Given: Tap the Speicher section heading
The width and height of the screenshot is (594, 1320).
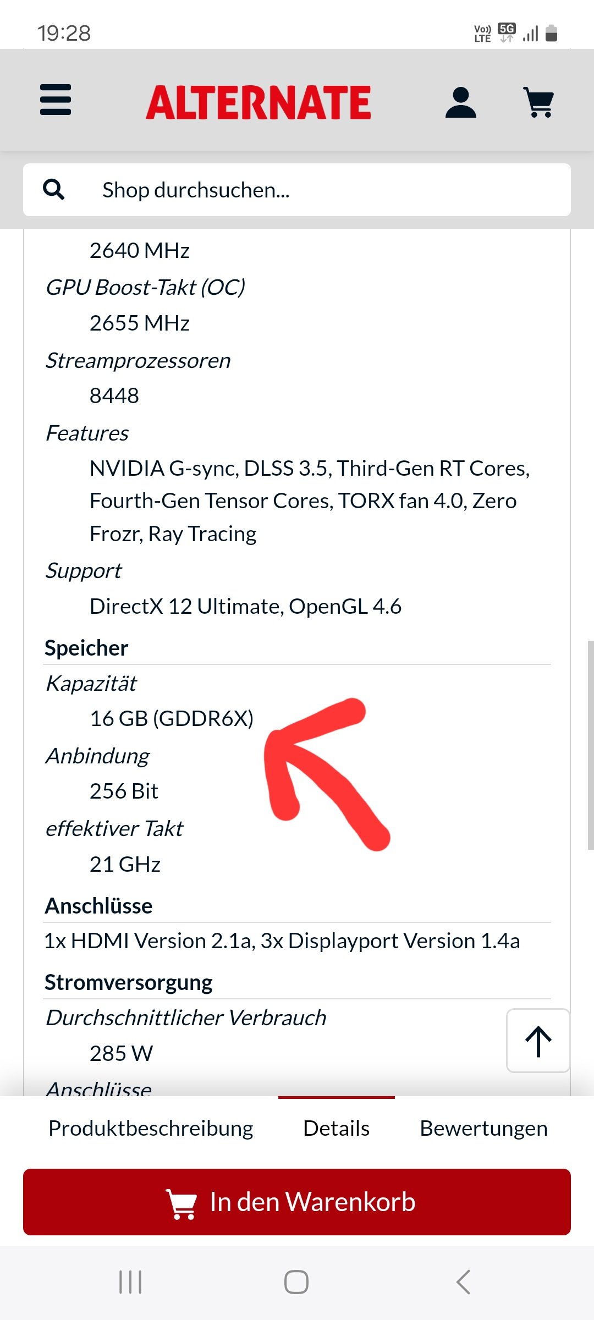Looking at the screenshot, I should (86, 648).
